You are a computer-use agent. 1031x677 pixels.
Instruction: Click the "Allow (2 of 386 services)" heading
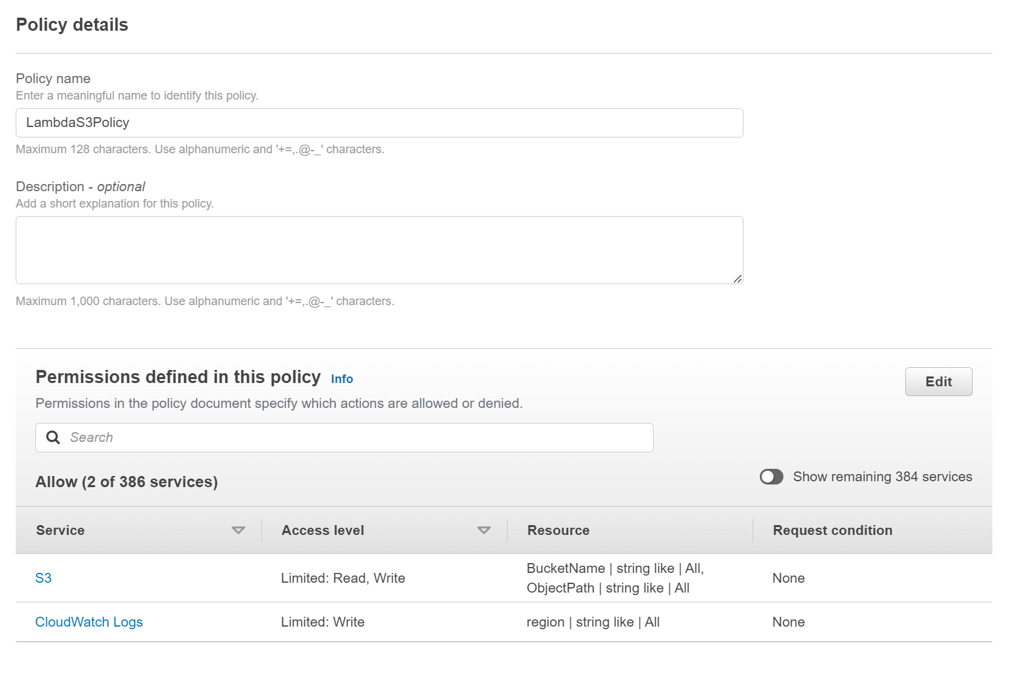(126, 482)
